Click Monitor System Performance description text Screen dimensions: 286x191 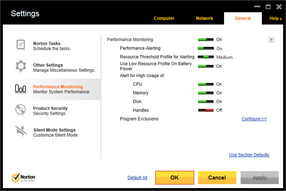(62, 92)
